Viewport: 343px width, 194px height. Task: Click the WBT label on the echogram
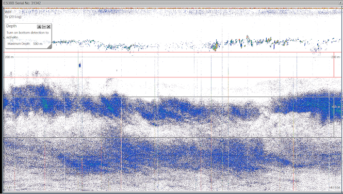8,12
